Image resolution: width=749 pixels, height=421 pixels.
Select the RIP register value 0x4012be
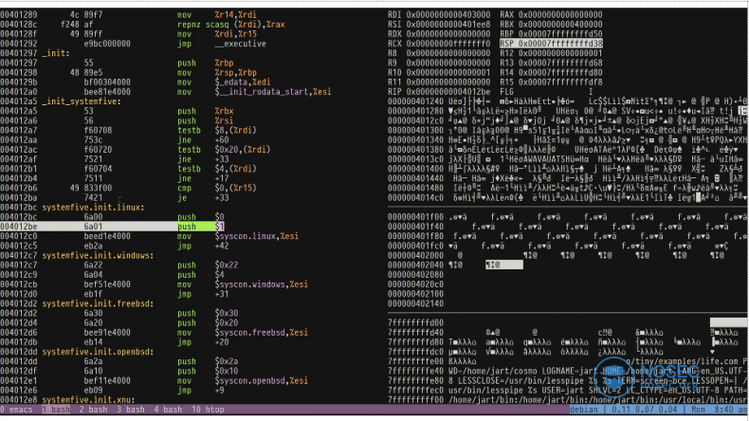pyautogui.click(x=448, y=92)
